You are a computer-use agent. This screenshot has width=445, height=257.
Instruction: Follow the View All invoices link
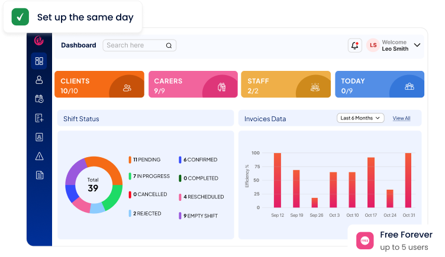401,118
